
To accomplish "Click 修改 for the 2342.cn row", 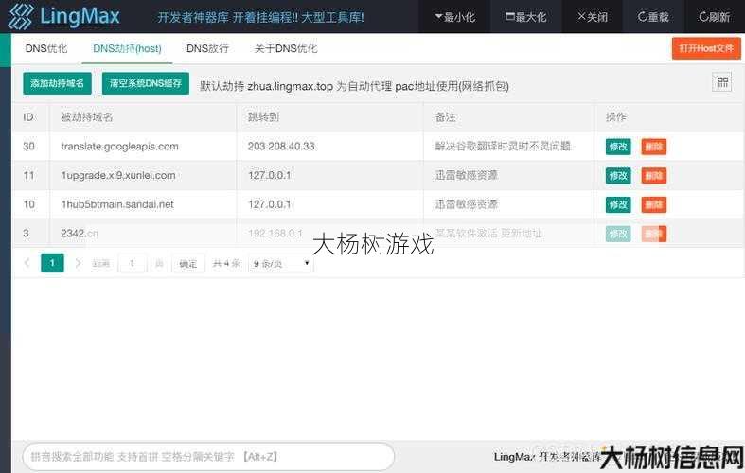I will point(618,234).
